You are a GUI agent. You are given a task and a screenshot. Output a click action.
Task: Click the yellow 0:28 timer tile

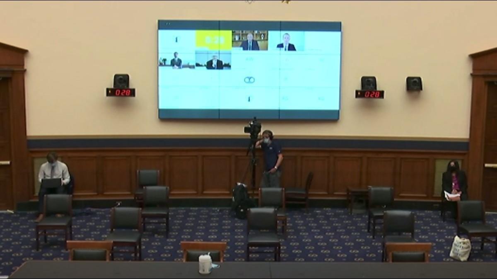click(x=214, y=40)
